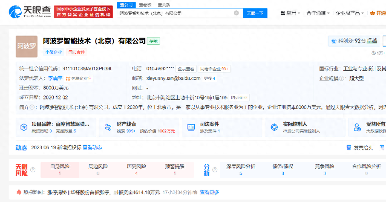386x202 pixels.
Task: Open 深度风险分析 tab
Action: 241,170
